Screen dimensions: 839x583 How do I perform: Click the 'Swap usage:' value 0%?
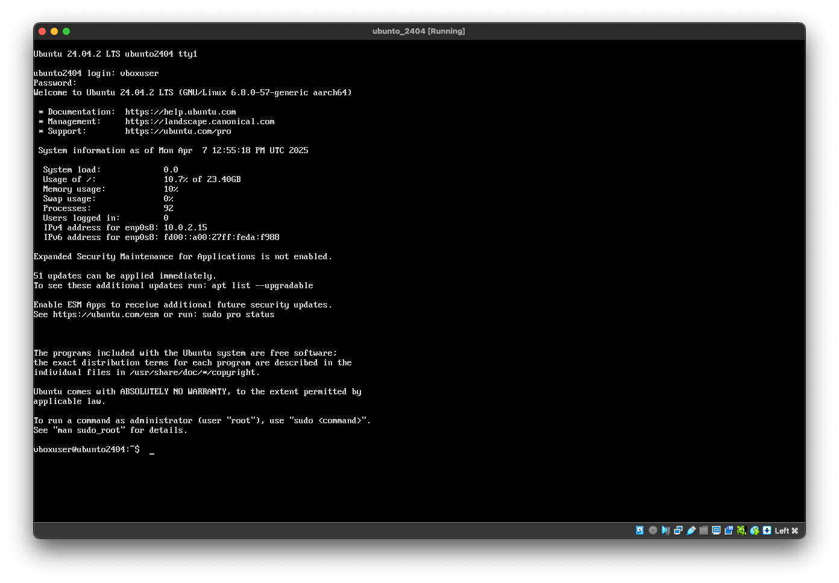(x=169, y=199)
